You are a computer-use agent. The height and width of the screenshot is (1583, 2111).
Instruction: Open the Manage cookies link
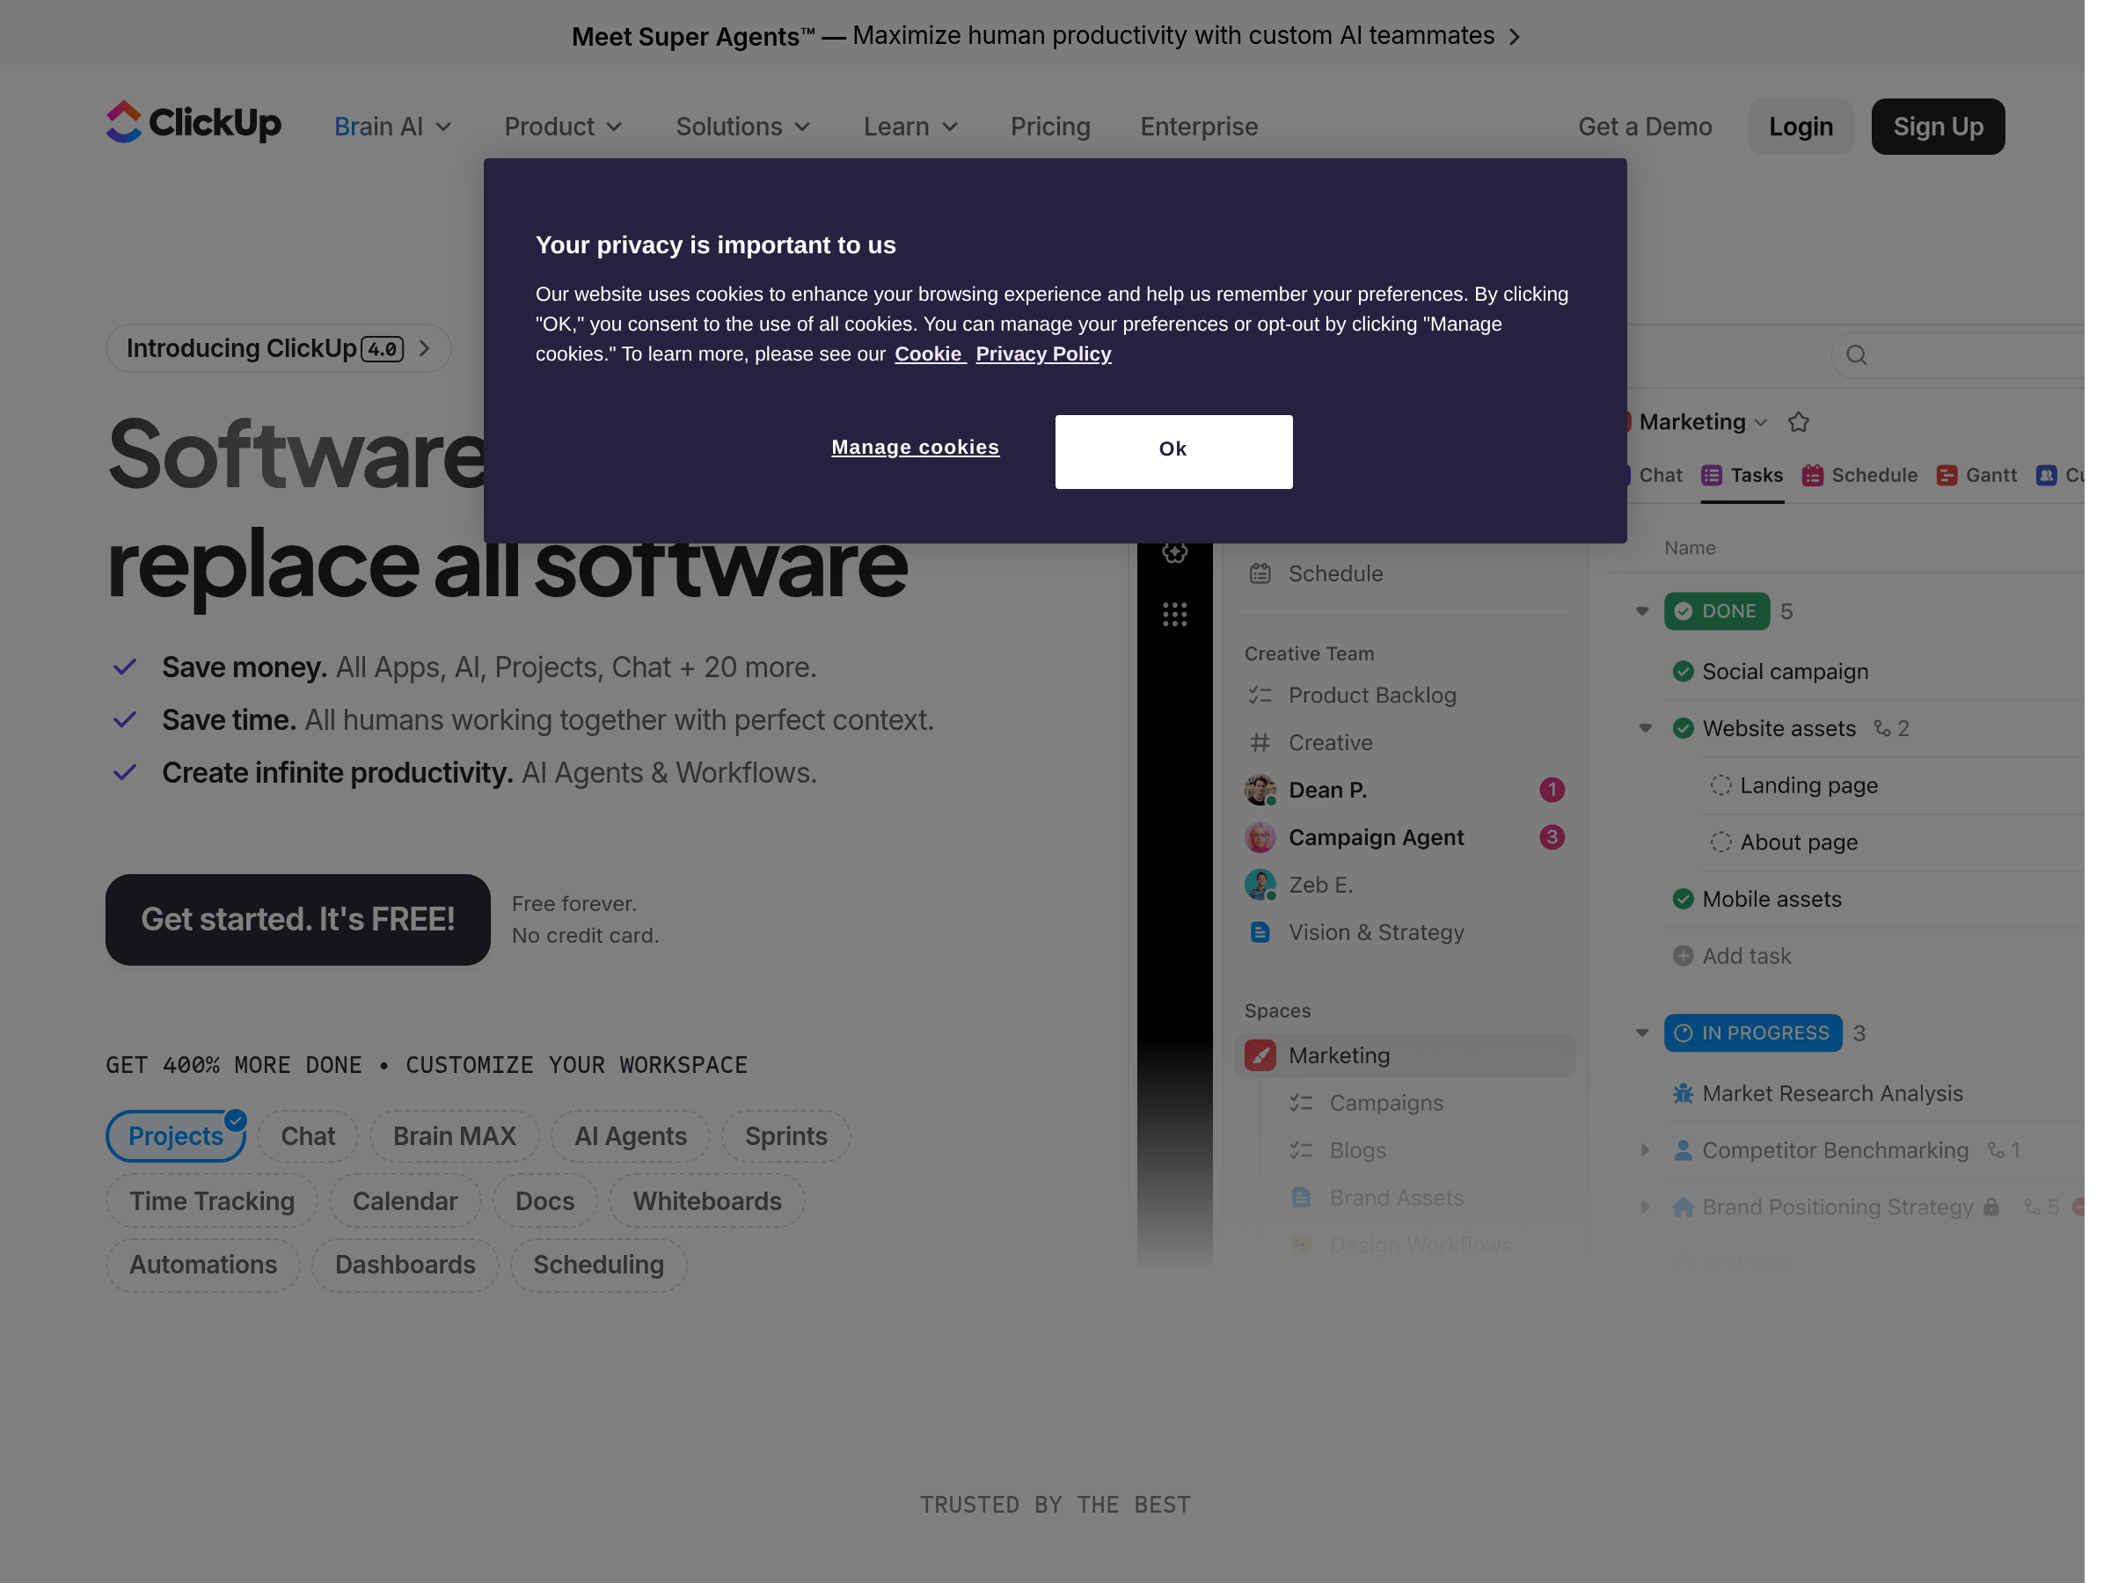point(914,447)
